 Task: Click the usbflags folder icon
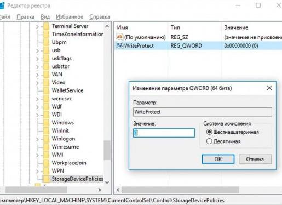pos(47,58)
